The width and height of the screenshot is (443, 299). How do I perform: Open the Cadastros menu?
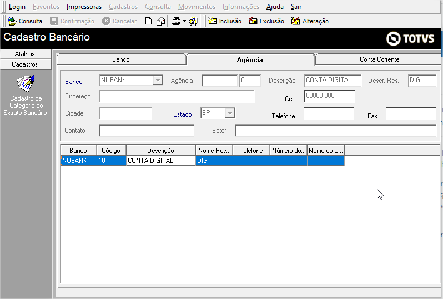click(123, 7)
